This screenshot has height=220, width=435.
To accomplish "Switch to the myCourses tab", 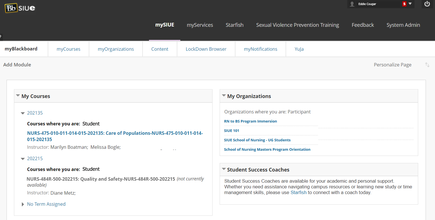I will pos(68,49).
